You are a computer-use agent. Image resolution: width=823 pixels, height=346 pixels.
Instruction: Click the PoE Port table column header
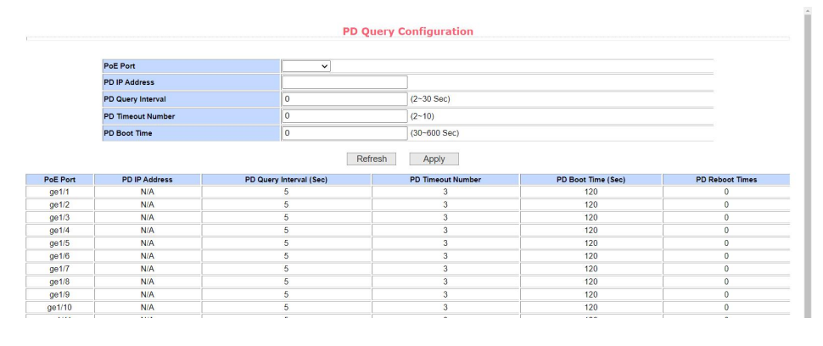coord(60,179)
